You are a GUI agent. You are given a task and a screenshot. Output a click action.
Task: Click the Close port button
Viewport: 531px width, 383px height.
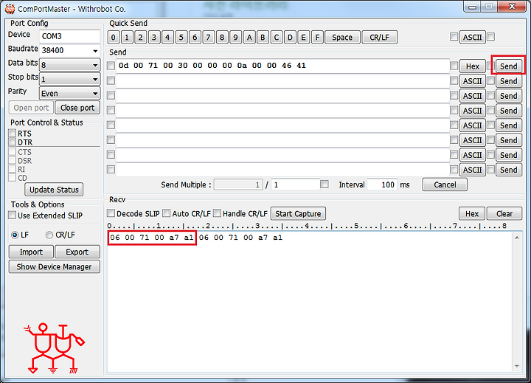pyautogui.click(x=77, y=108)
